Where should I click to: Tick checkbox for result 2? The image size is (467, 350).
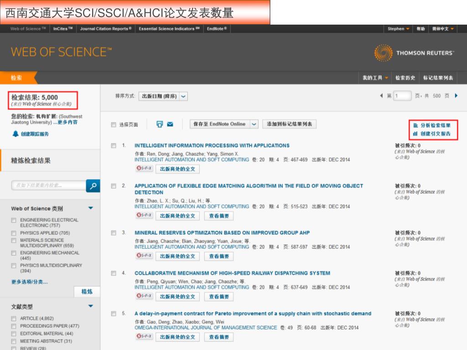point(114,186)
